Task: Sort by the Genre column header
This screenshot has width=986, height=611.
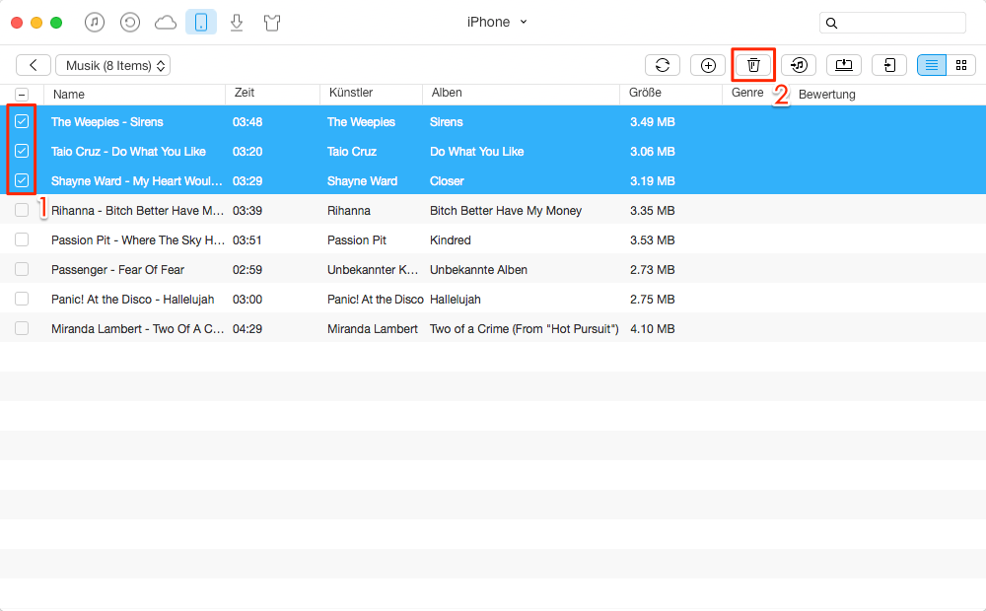Action: pos(747,93)
